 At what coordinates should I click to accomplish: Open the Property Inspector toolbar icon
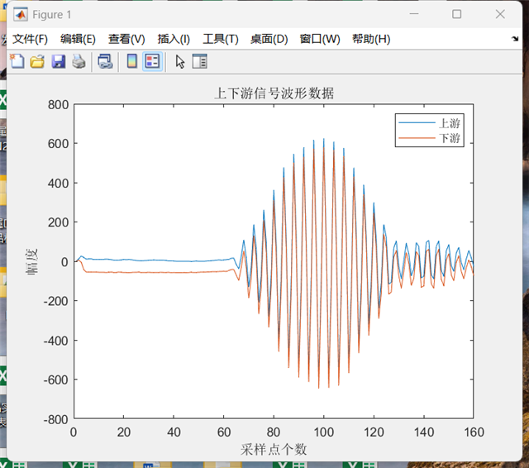[200, 61]
